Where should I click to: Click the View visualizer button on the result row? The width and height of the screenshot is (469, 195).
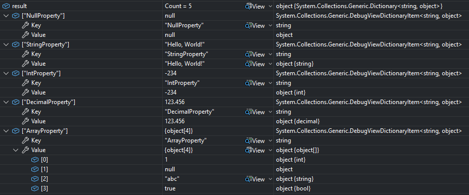(255, 6)
